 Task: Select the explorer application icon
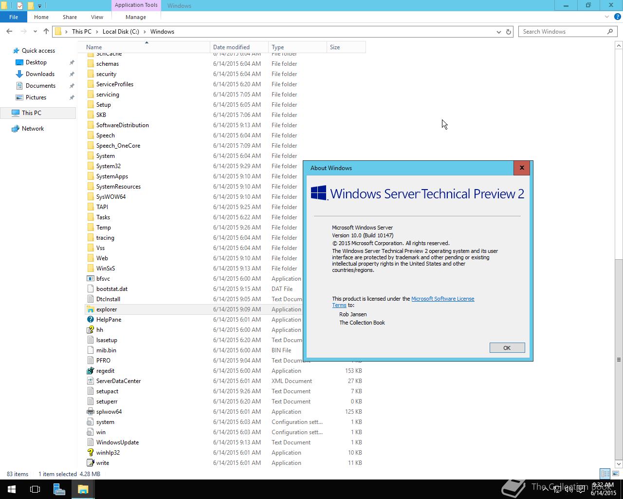[90, 309]
